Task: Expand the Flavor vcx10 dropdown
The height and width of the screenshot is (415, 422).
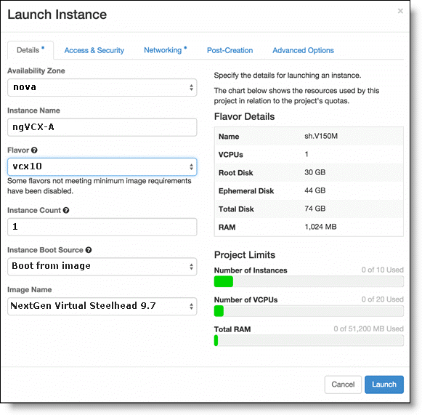Action: (x=102, y=167)
